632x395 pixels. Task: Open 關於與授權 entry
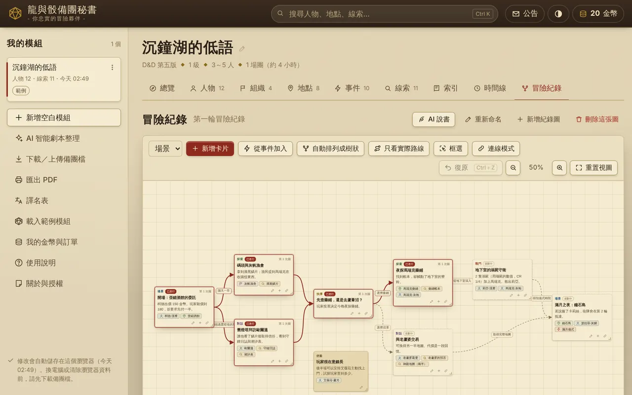click(x=64, y=283)
